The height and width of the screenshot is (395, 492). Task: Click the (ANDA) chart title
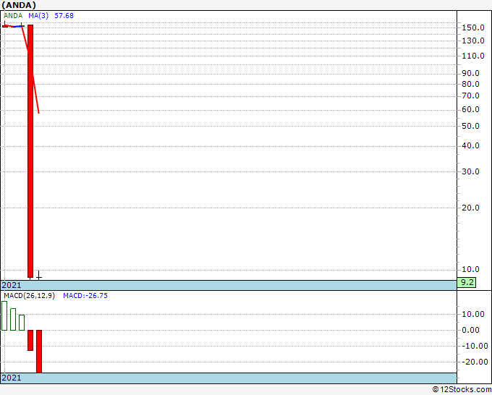(19, 5)
